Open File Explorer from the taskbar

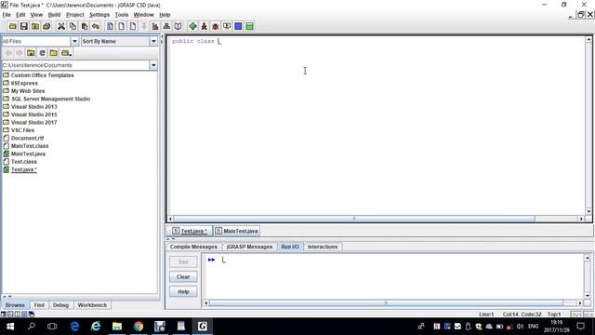click(117, 327)
